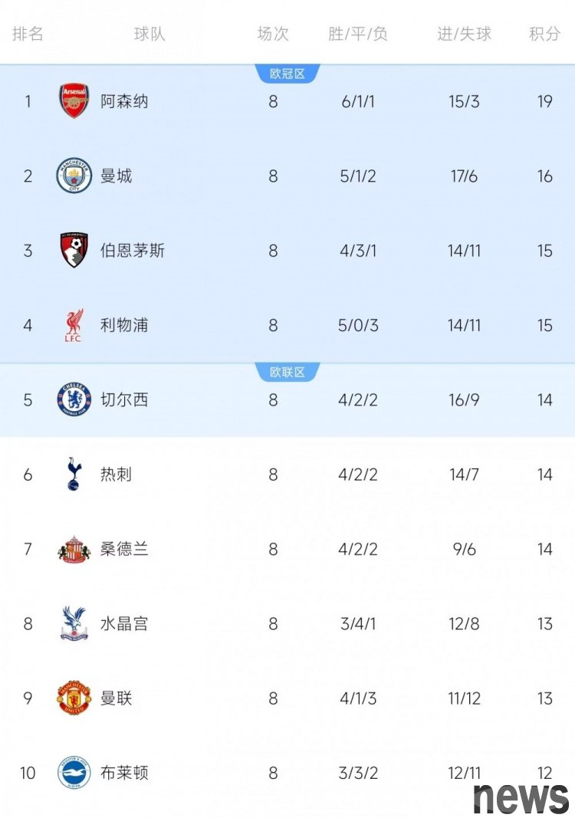Click the Brighton club crest

[74, 772]
